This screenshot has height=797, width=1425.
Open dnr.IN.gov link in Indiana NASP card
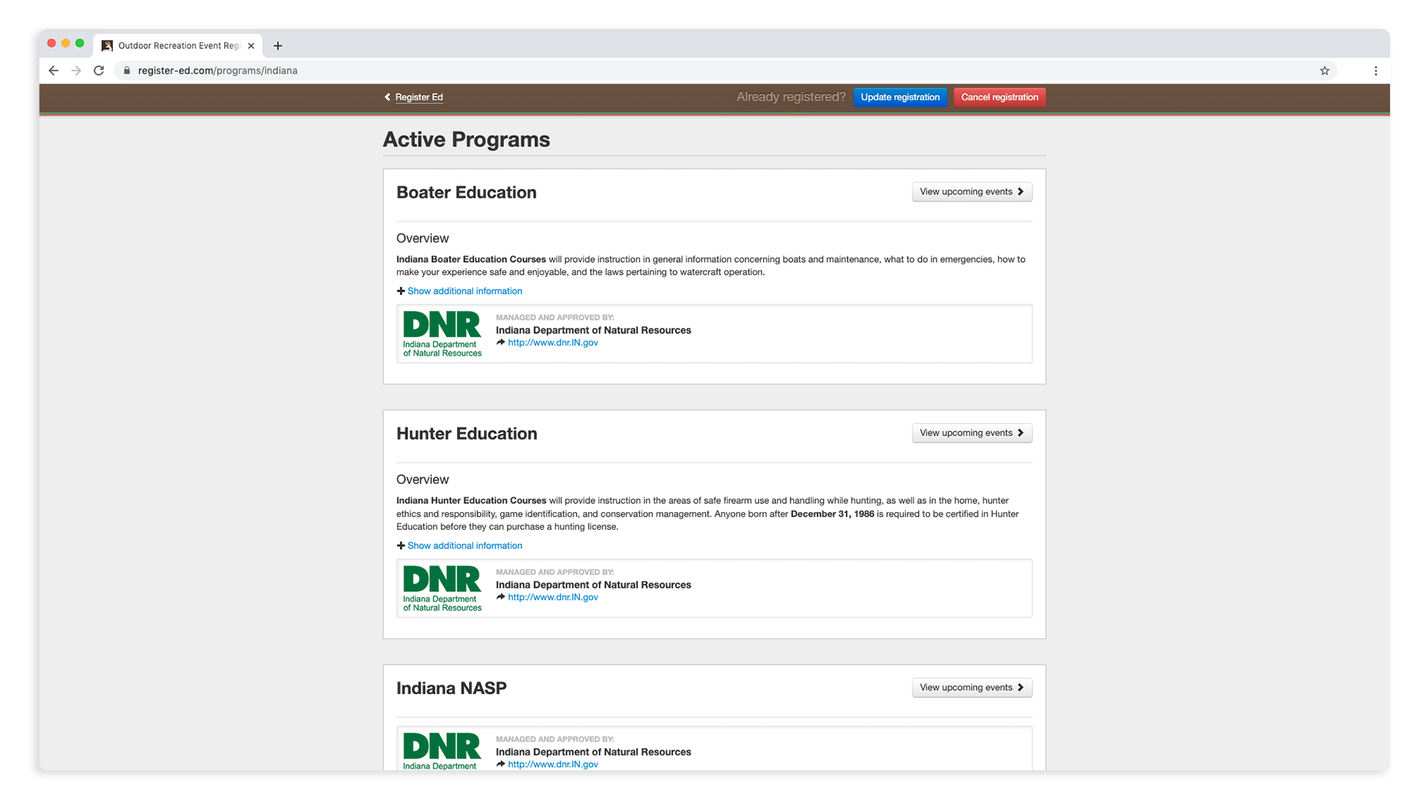click(553, 764)
